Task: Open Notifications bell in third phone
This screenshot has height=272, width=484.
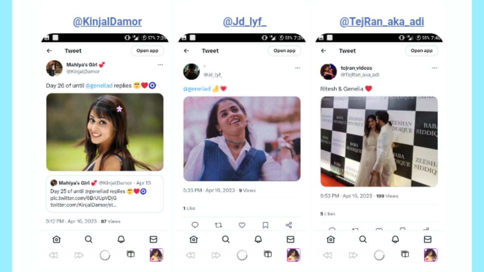Action: pyautogui.click(x=395, y=239)
